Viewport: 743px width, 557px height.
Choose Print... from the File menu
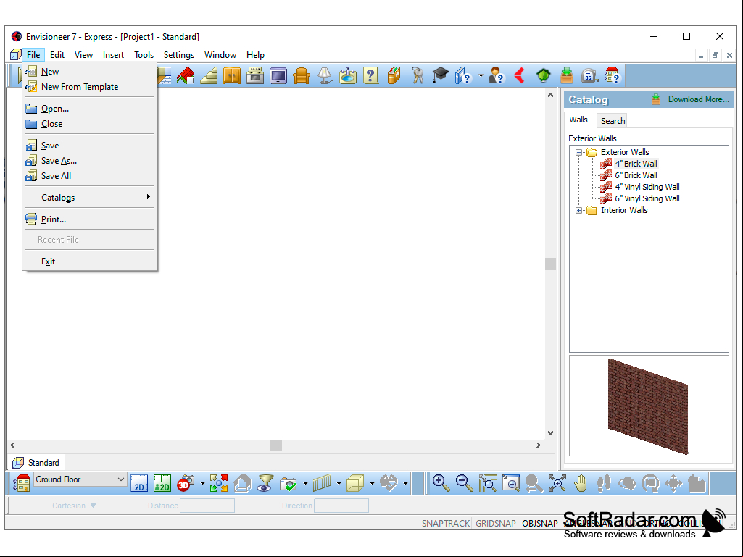[90, 219]
